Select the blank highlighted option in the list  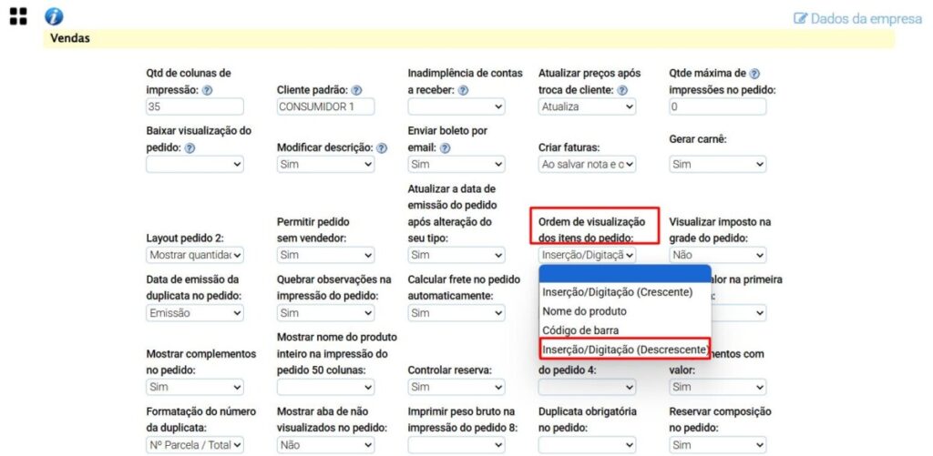(625, 273)
